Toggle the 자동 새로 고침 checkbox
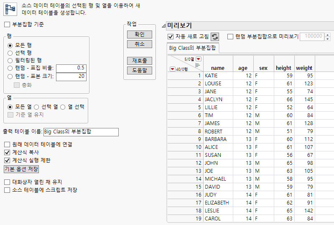 tap(171, 37)
